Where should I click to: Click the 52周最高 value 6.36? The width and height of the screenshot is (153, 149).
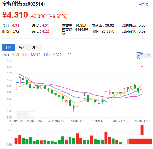click(142, 25)
